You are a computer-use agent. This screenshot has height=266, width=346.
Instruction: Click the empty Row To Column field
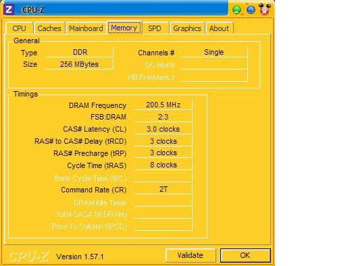click(164, 225)
